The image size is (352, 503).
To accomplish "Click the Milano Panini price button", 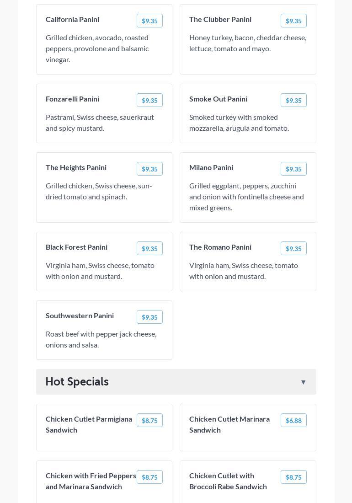I will pos(293,169).
